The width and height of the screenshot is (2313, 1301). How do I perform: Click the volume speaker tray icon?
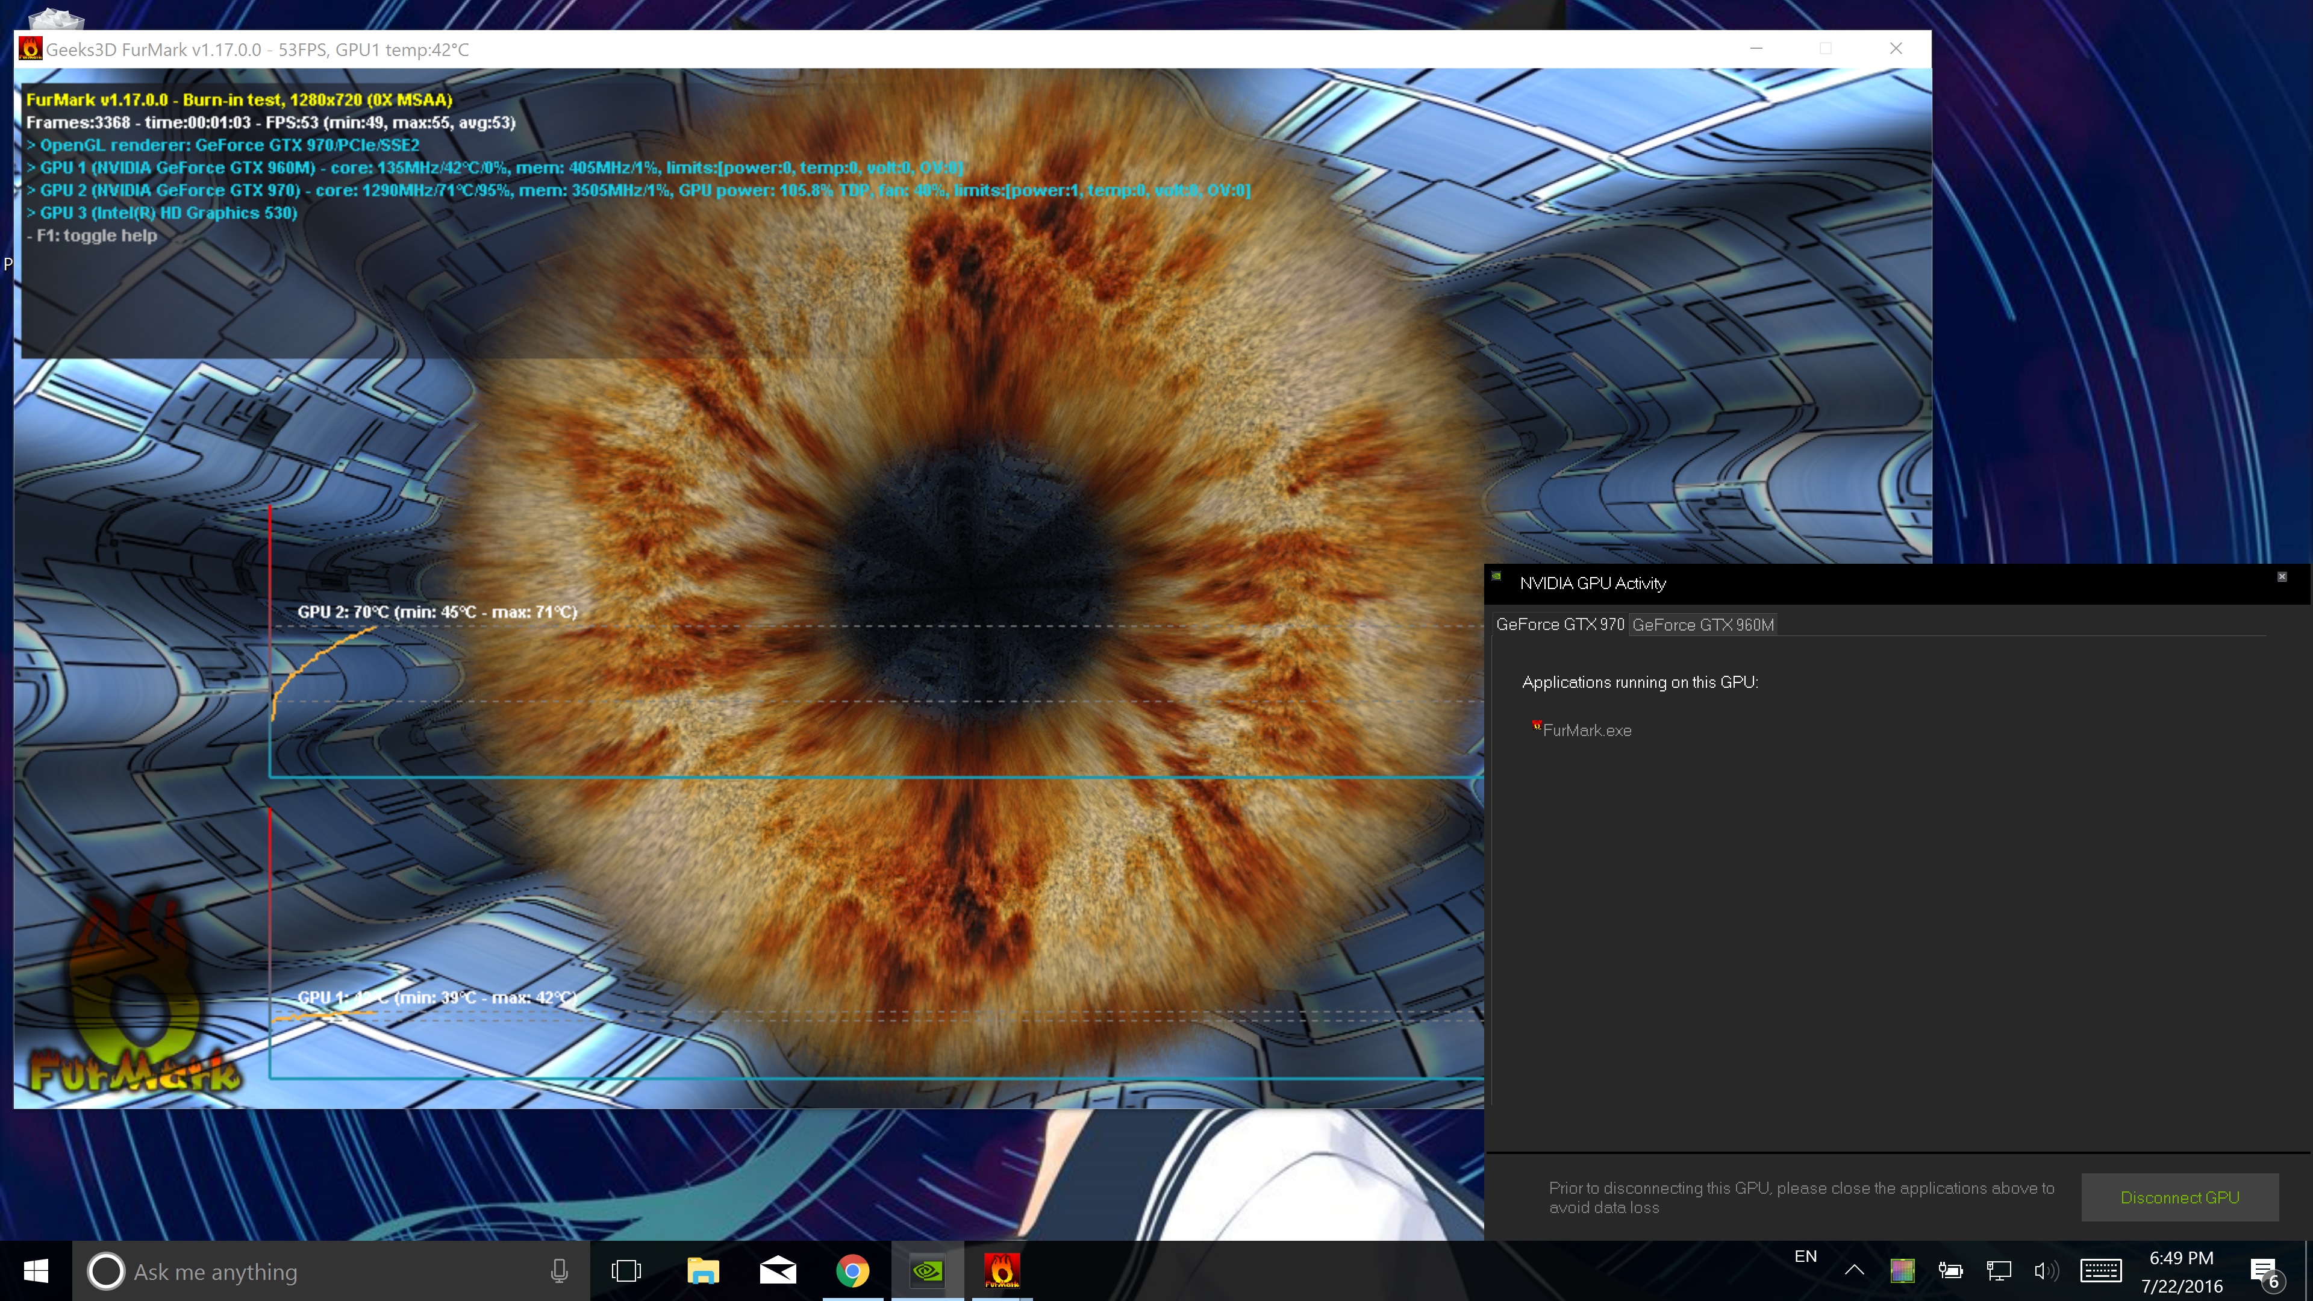point(2046,1270)
